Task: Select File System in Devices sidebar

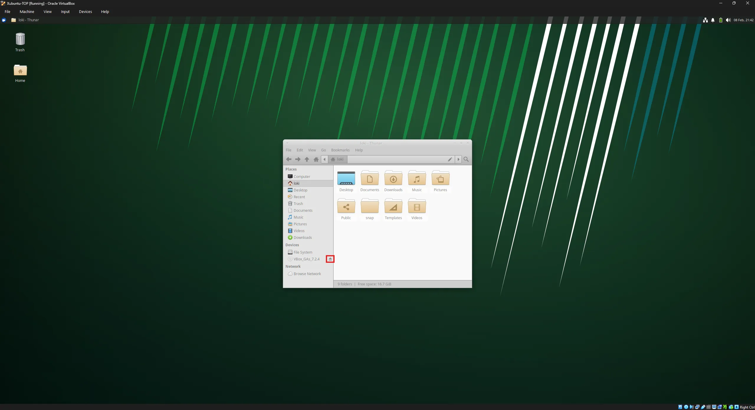Action: click(303, 252)
